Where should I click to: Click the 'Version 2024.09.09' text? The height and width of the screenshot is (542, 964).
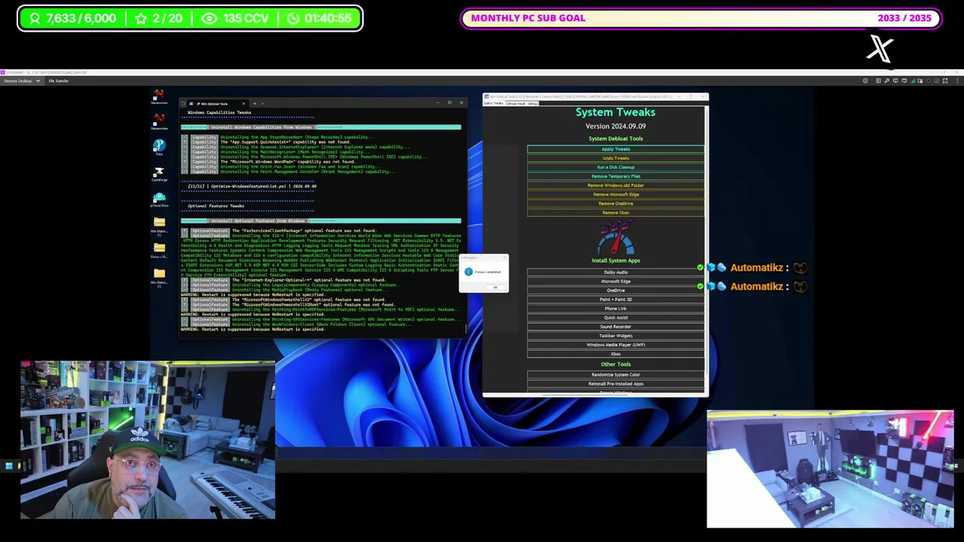(615, 126)
